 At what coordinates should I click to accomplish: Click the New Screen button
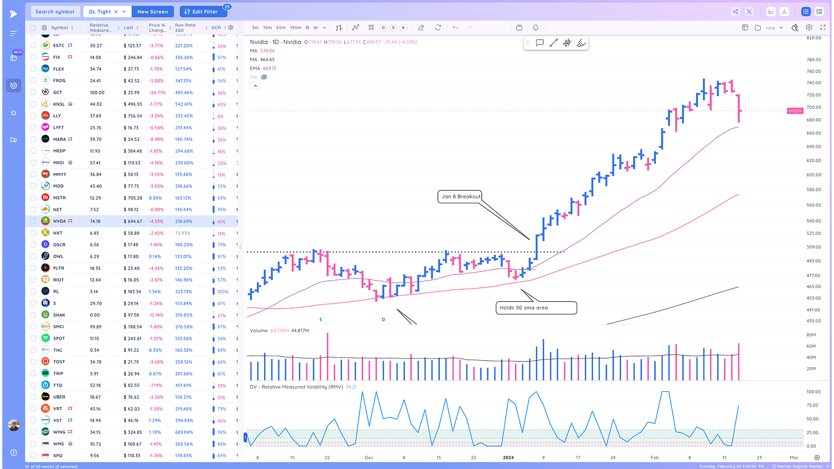click(152, 11)
